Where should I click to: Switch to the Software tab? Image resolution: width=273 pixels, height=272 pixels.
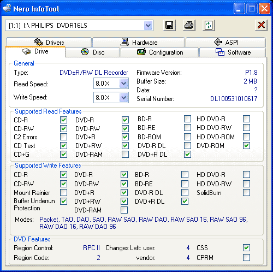[x=233, y=52]
